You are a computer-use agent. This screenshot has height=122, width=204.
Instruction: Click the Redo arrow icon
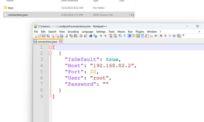point(85,36)
